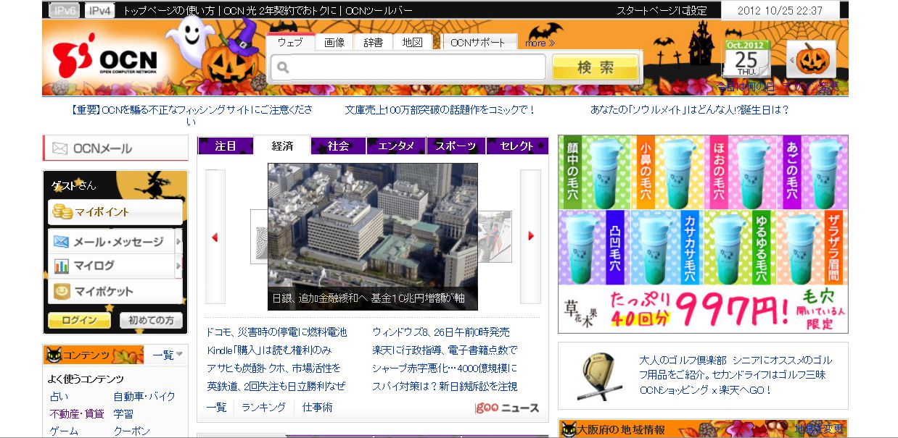898x438 pixels.
Task: Open トップページの使い方 link
Action: pos(169,11)
